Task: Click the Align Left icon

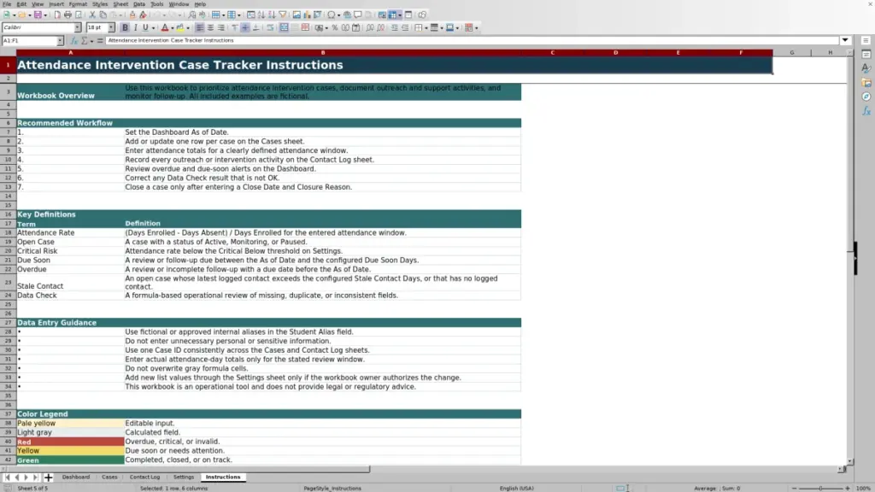Action: coord(200,27)
